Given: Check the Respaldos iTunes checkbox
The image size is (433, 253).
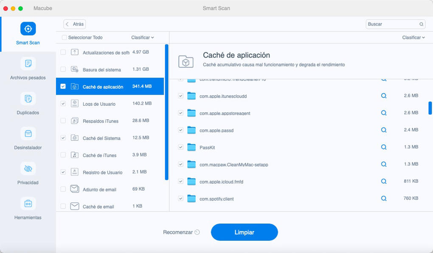Looking at the screenshot, I should click(x=63, y=121).
